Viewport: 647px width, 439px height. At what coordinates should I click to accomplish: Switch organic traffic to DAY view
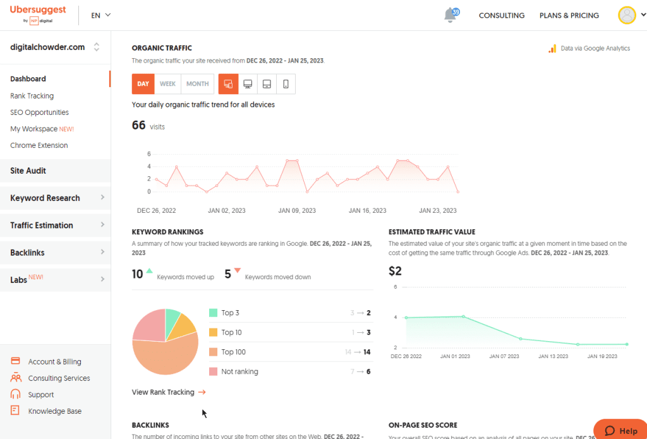143,84
